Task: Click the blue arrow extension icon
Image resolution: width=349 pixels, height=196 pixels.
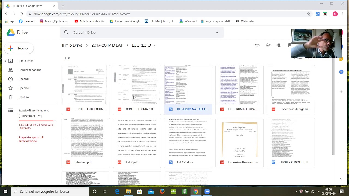Action: point(318,14)
